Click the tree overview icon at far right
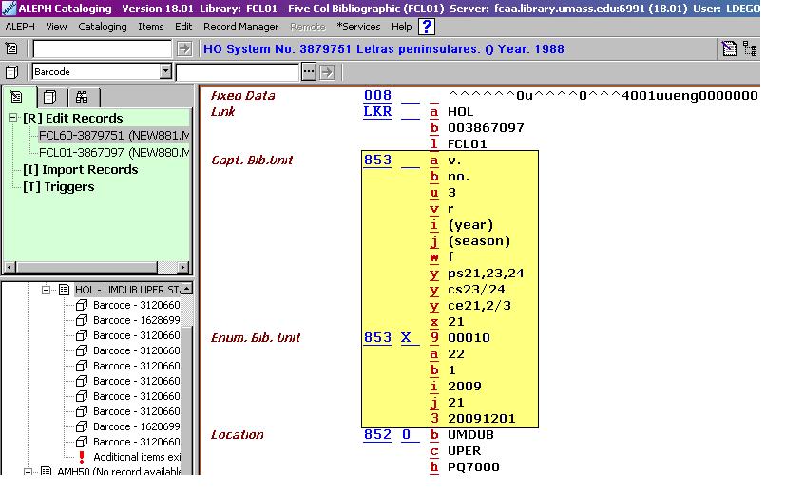This screenshot has width=785, height=492. [751, 48]
